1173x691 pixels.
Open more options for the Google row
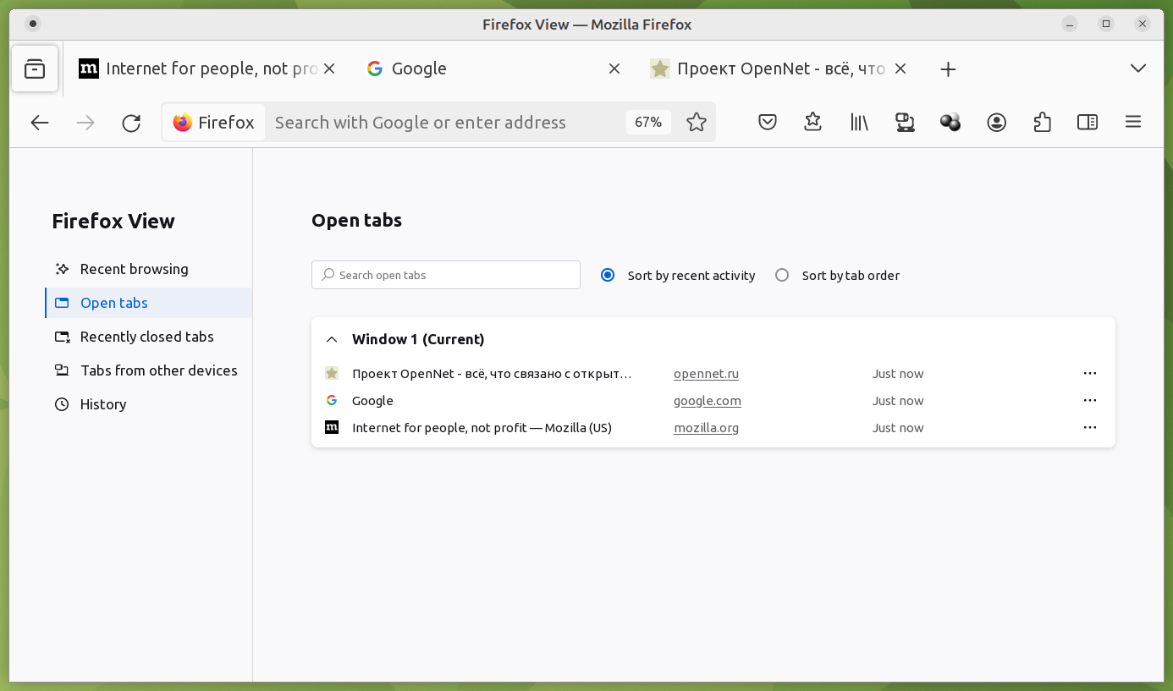[1090, 400]
